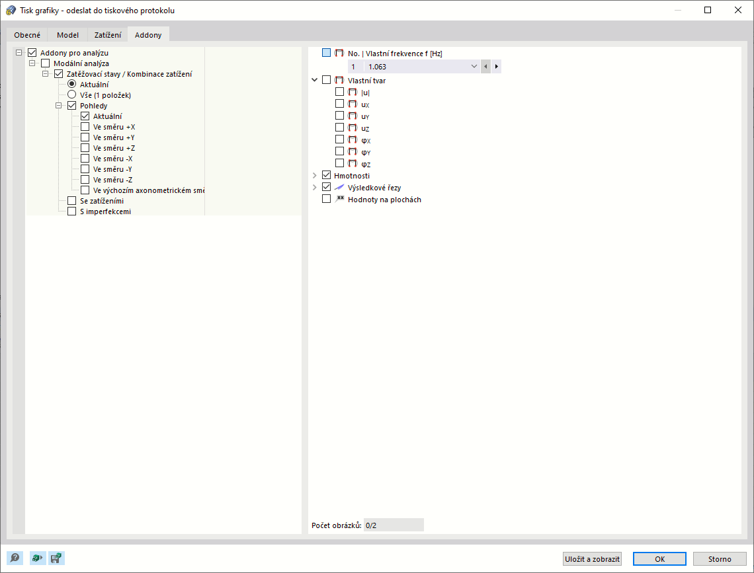This screenshot has height=573, width=754.
Task: Click the icon beside φY entry
Action: 353,152
